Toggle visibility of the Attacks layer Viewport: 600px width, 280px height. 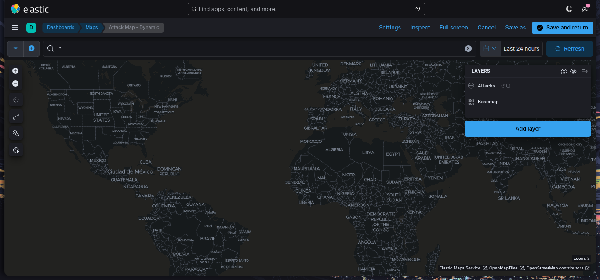coord(471,86)
